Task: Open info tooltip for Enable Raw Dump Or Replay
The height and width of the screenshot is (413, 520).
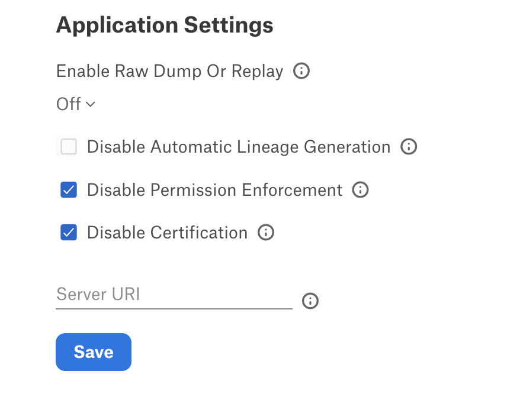Action: [301, 71]
